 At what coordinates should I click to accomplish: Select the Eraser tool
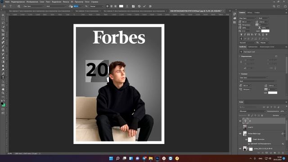point(3,58)
